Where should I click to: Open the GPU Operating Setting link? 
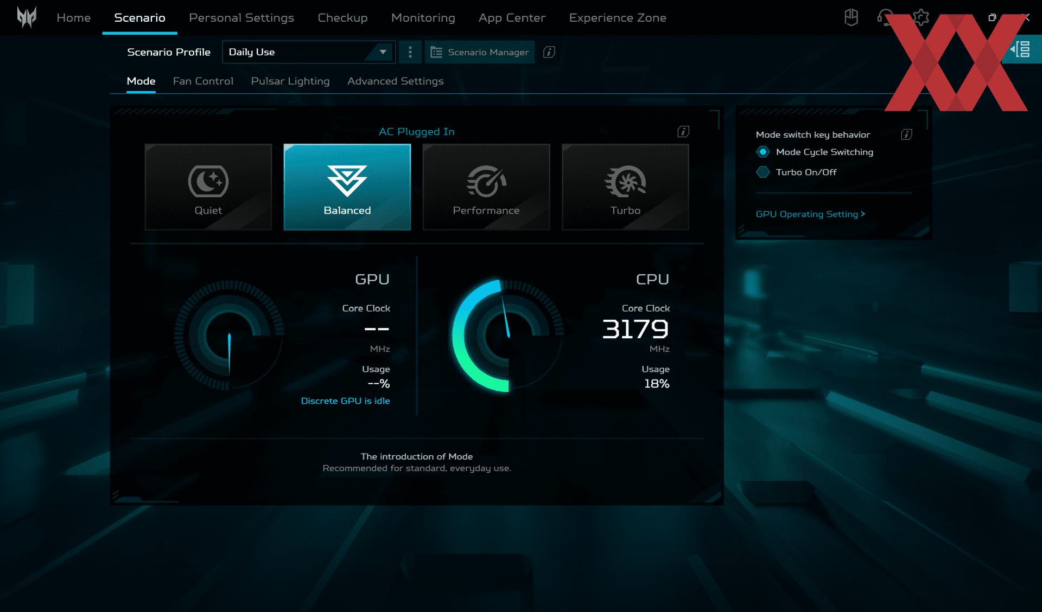click(x=810, y=214)
